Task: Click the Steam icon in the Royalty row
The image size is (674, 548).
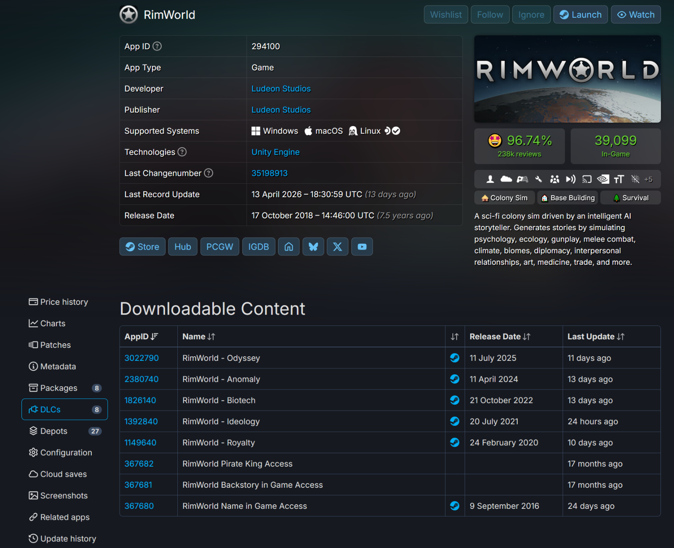Action: 455,442
